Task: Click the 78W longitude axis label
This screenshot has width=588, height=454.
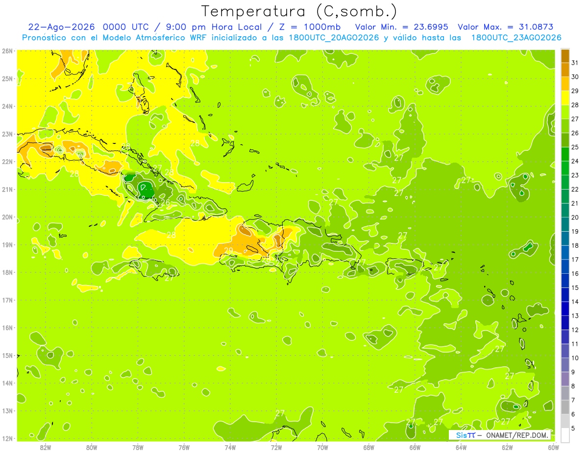Action: pos(138,447)
